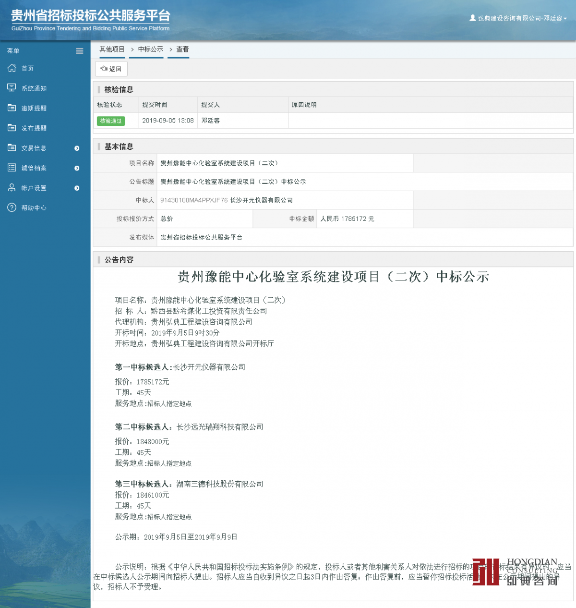Select the 查看 breadcrumb tab
Image resolution: width=576 pixels, height=608 pixels.
182,49
